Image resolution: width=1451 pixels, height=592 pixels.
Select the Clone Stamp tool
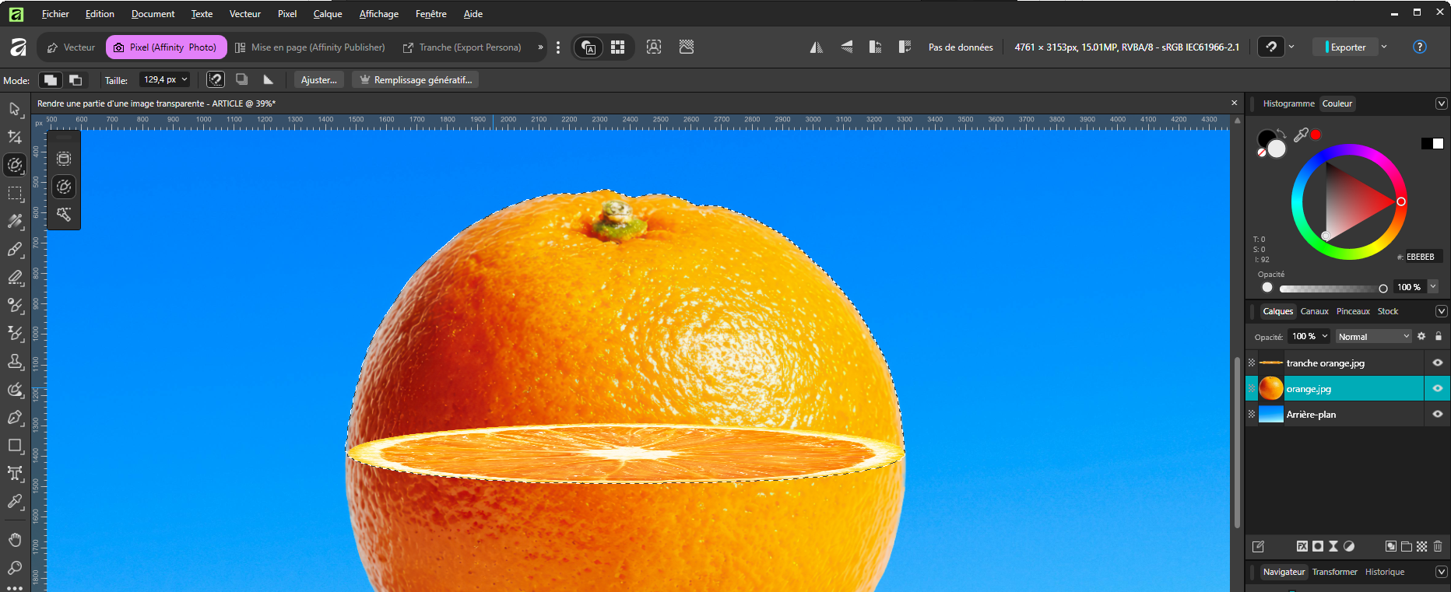(x=15, y=362)
